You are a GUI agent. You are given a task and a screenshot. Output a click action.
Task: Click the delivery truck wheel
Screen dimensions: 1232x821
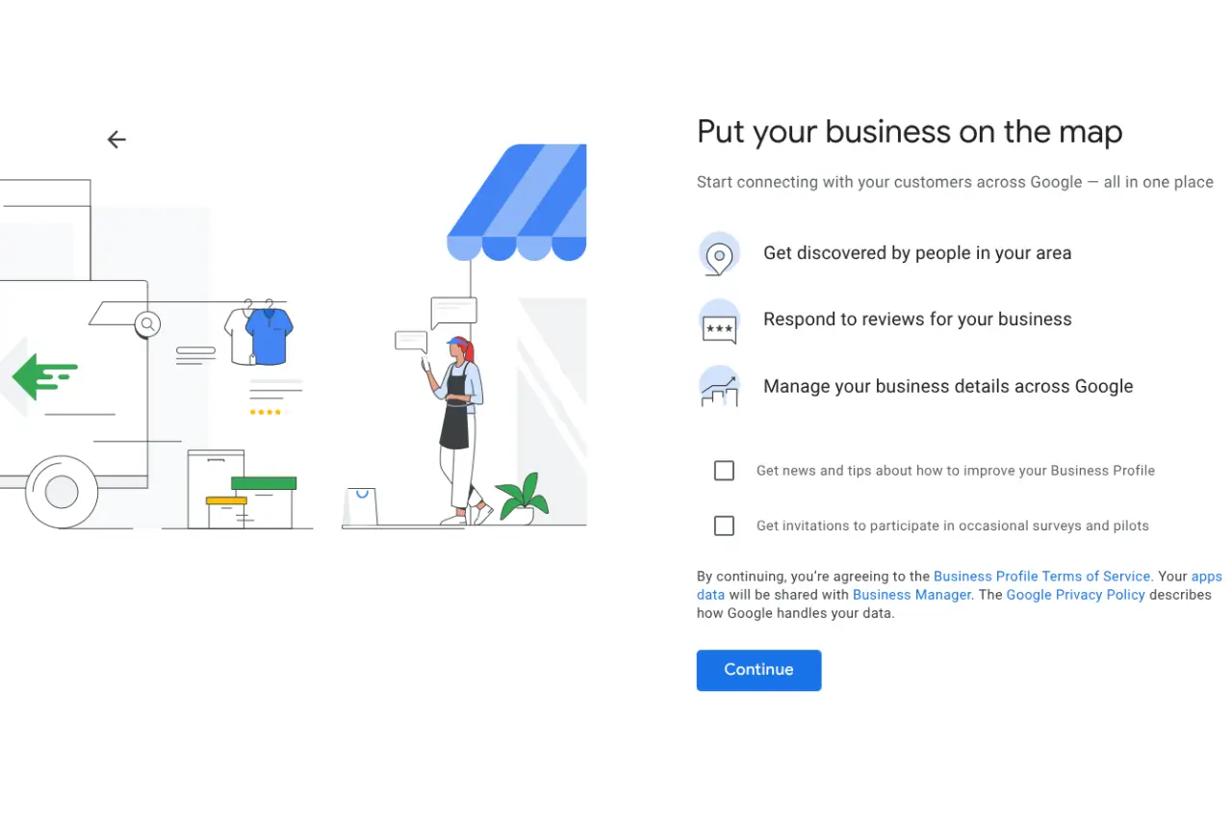pos(62,492)
